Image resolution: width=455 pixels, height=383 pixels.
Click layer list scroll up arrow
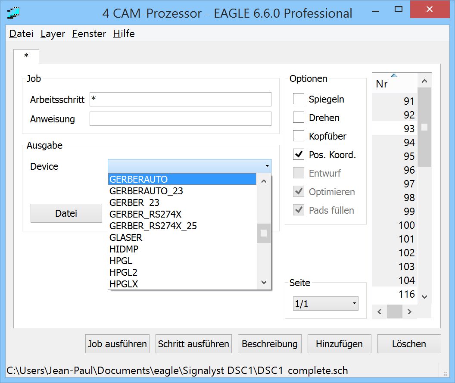pyautogui.click(x=424, y=81)
